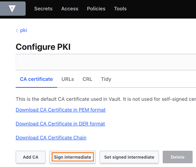Image resolution: width=196 pixels, height=167 pixels.
Task: Download CA Certificate in PEM format
Action: (61, 110)
